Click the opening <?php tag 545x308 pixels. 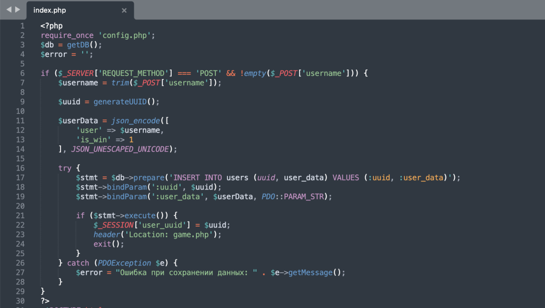coord(52,26)
